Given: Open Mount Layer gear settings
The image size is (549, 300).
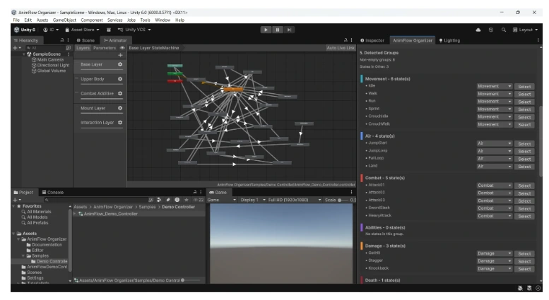Looking at the screenshot, I should (120, 108).
